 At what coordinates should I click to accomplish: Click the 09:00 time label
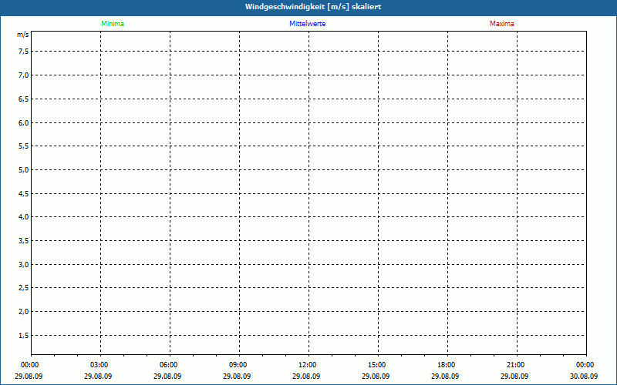238,365
